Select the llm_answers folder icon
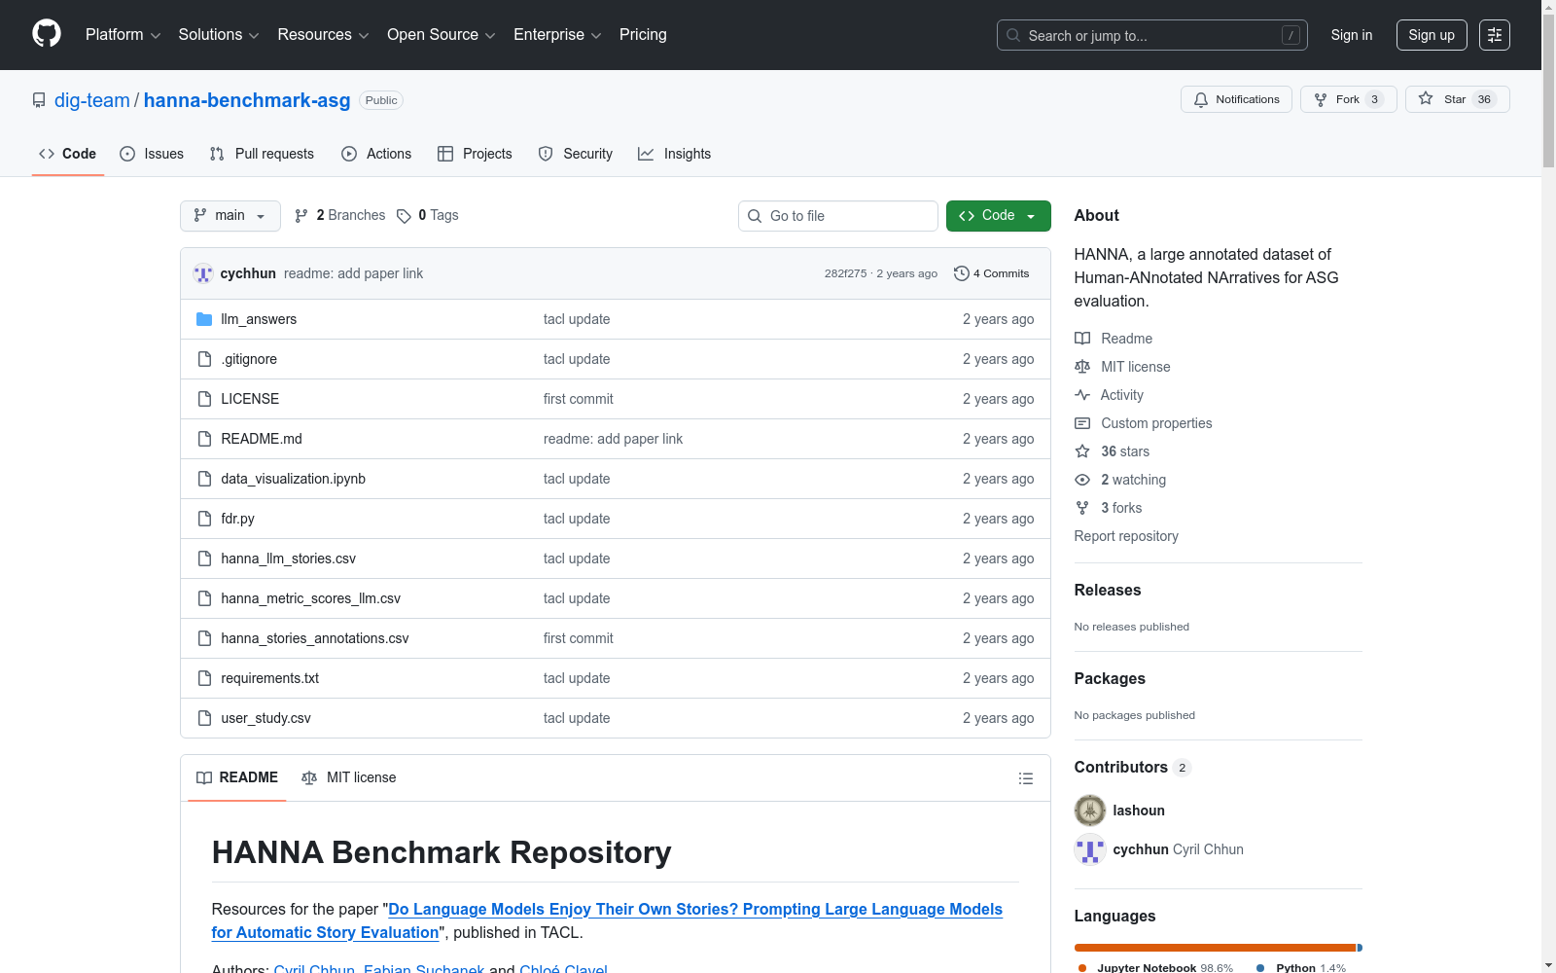Image resolution: width=1556 pixels, height=973 pixels. [x=204, y=319]
